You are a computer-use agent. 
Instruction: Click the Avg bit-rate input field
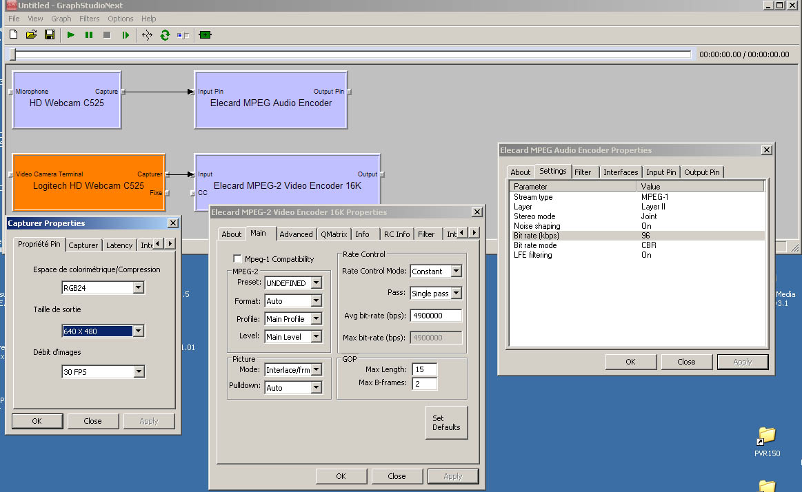click(x=436, y=316)
